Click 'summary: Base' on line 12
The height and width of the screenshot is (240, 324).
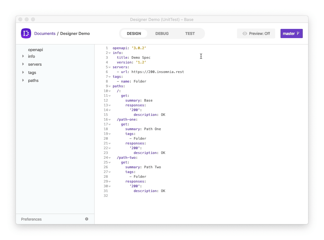pos(139,100)
